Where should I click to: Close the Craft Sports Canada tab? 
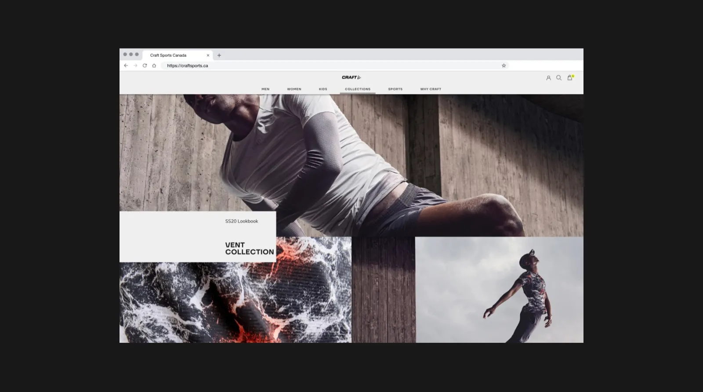click(208, 55)
